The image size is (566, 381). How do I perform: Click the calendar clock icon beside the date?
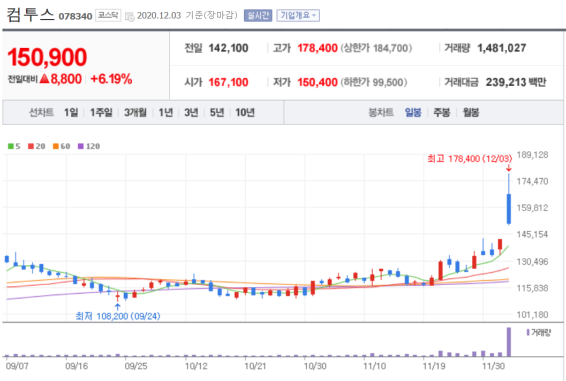[x=130, y=16]
